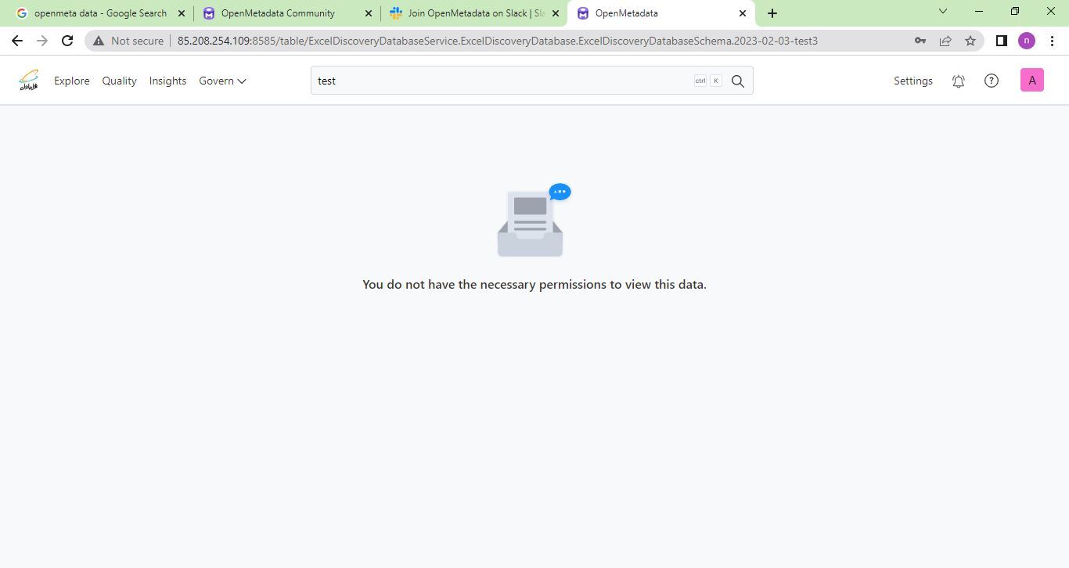
Task: Open the help question mark menu
Action: point(992,81)
